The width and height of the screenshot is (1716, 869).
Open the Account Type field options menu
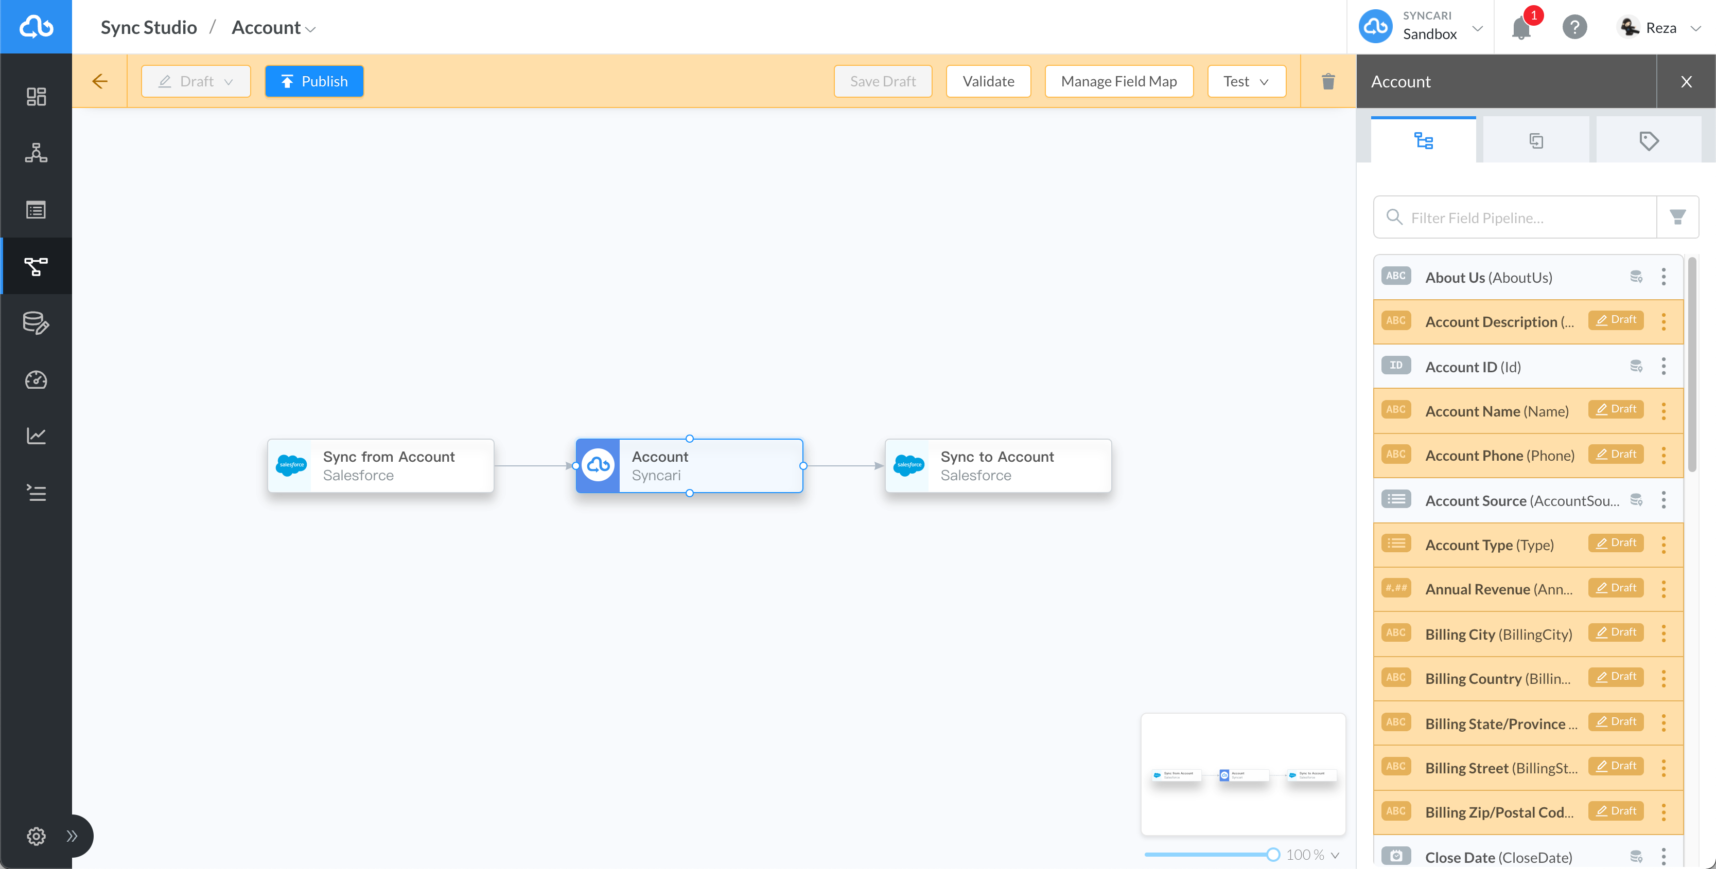click(x=1664, y=545)
